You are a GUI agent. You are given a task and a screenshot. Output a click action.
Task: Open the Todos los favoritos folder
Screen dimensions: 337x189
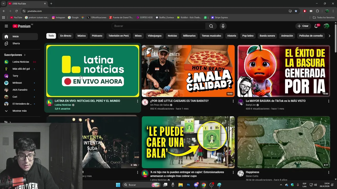click(x=324, y=18)
